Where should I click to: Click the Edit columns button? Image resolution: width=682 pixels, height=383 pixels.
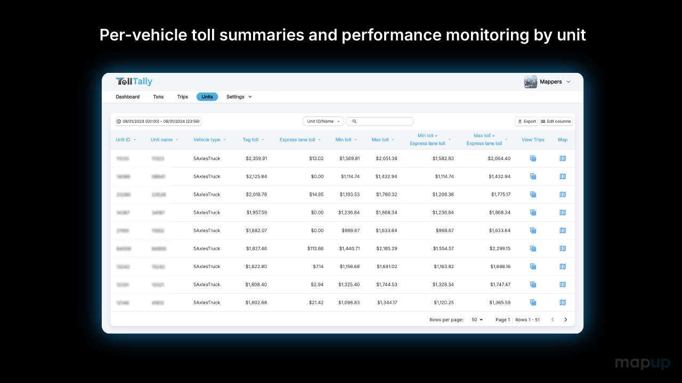(556, 121)
